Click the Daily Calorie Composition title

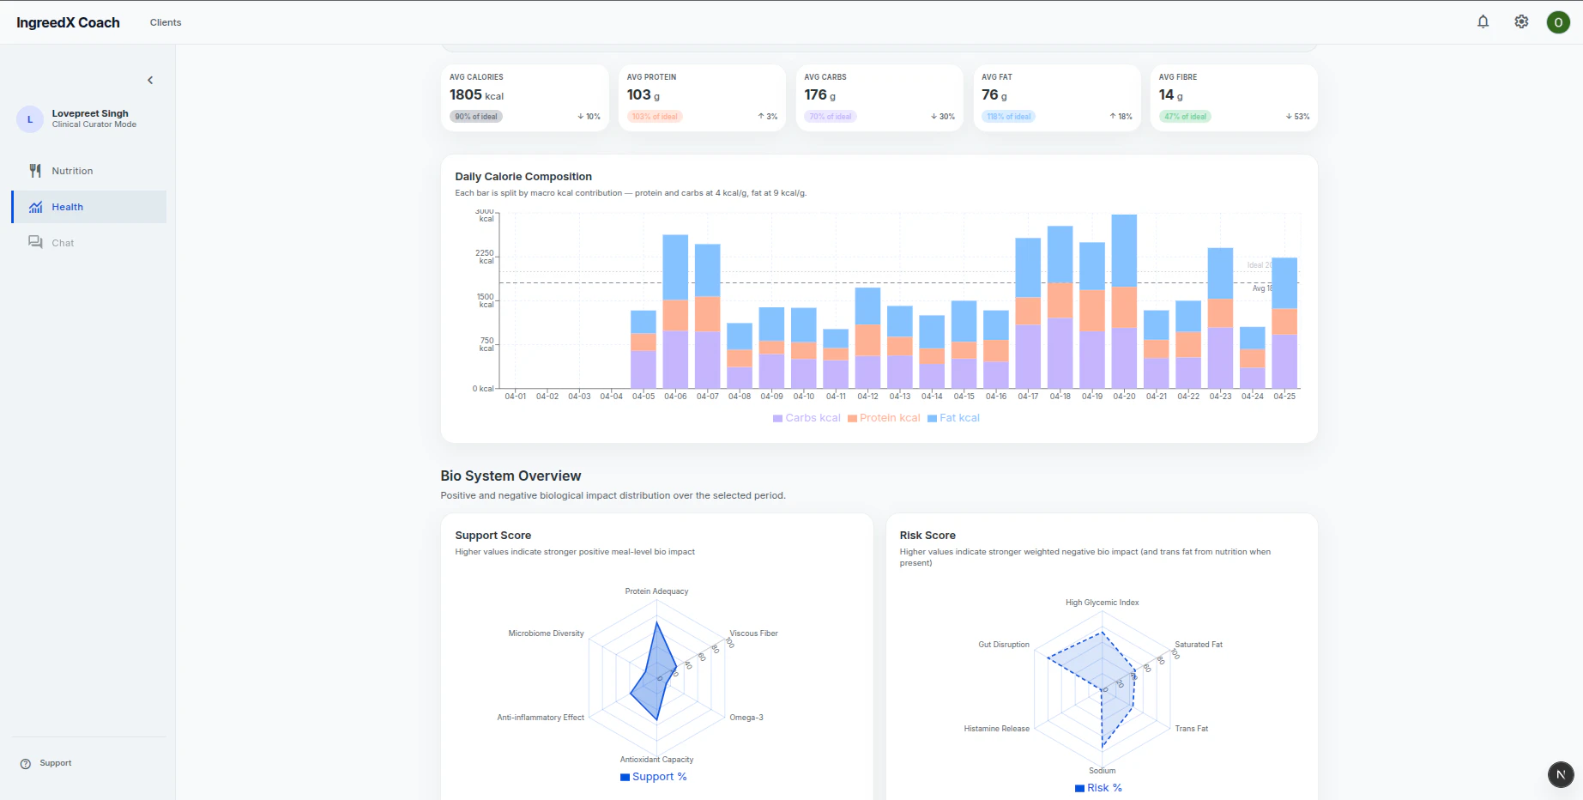coord(523,177)
